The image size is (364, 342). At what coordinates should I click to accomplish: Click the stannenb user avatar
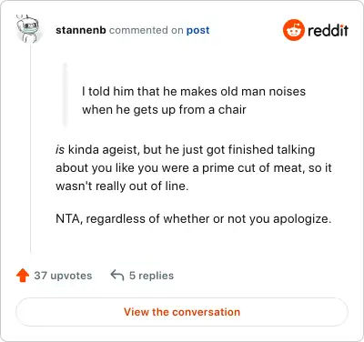(x=27, y=29)
